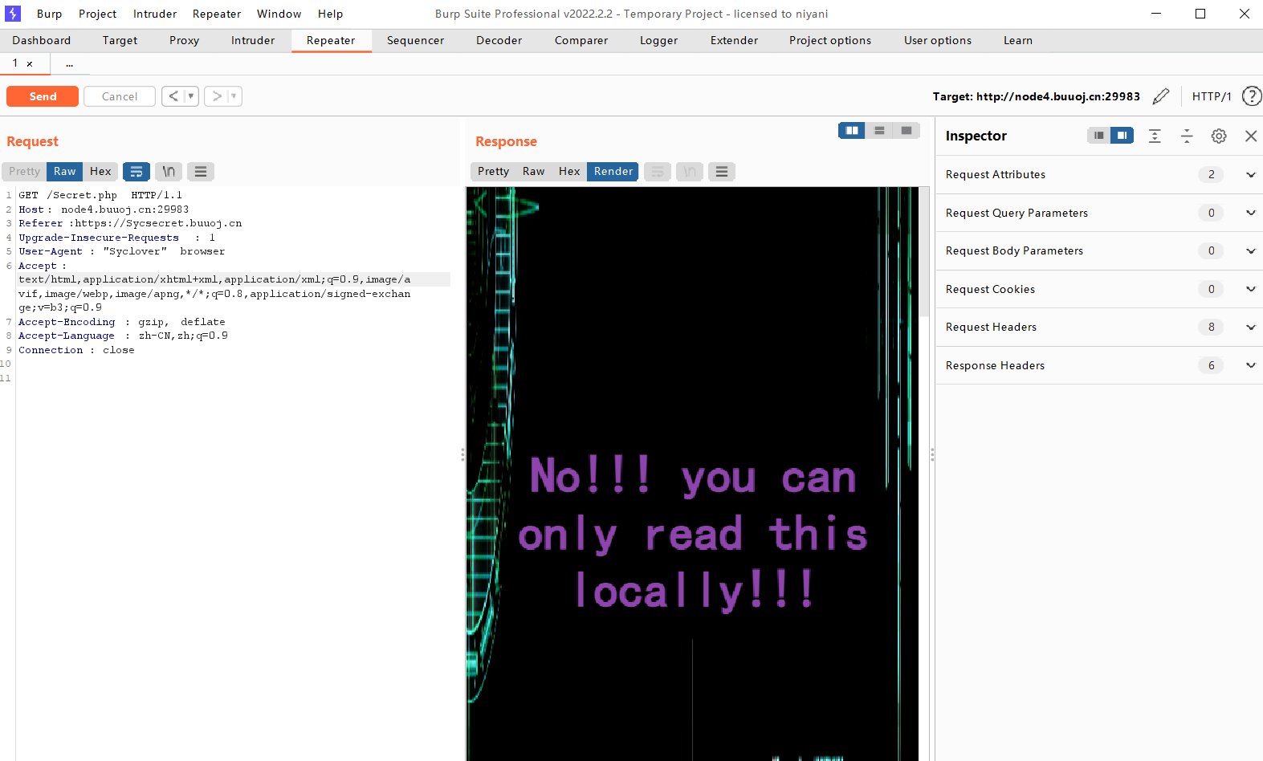Screen dimensions: 1263x761
Task: Click the Referer header line
Action: point(130,223)
